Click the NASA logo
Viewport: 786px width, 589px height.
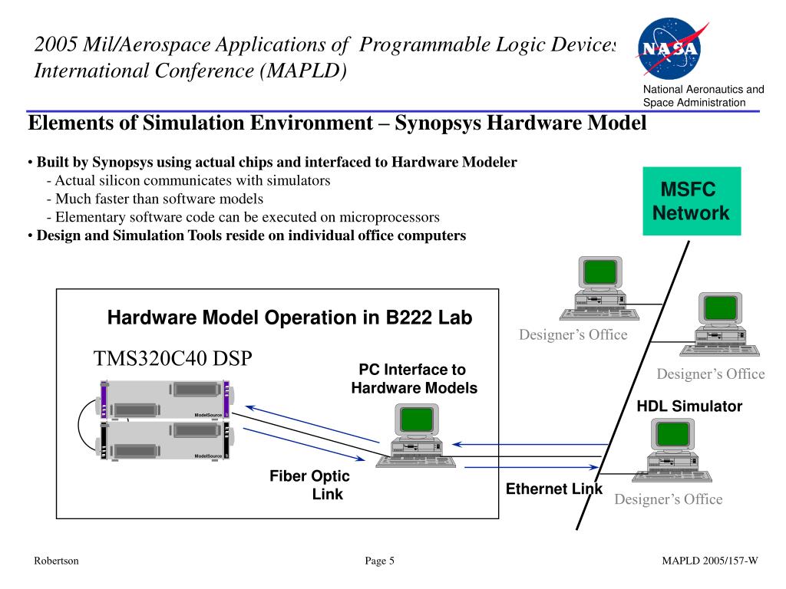pyautogui.click(x=672, y=48)
